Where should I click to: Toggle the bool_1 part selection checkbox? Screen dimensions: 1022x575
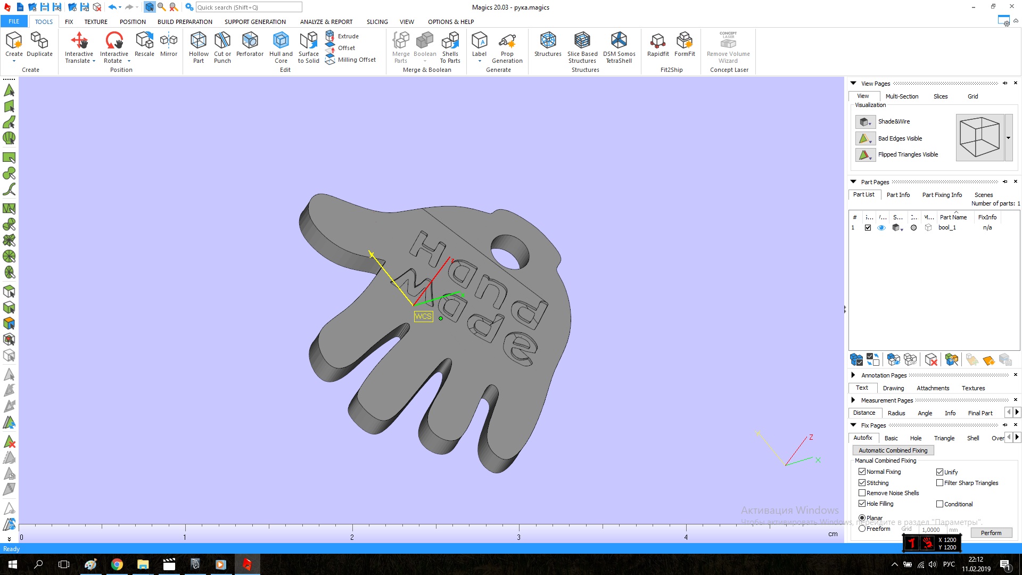coord(868,227)
